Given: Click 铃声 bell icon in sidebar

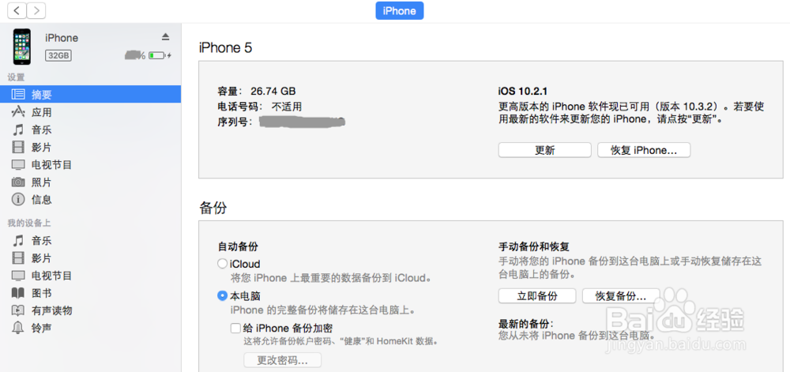Looking at the screenshot, I should point(18,328).
